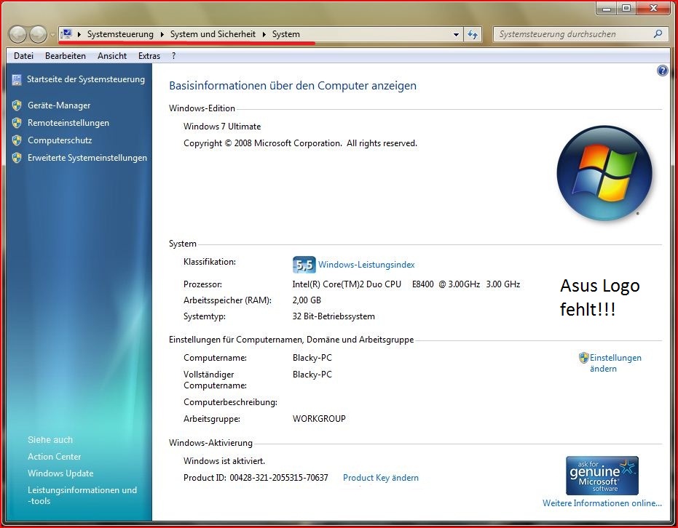Click the 2,00 GB RAM value

point(307,300)
